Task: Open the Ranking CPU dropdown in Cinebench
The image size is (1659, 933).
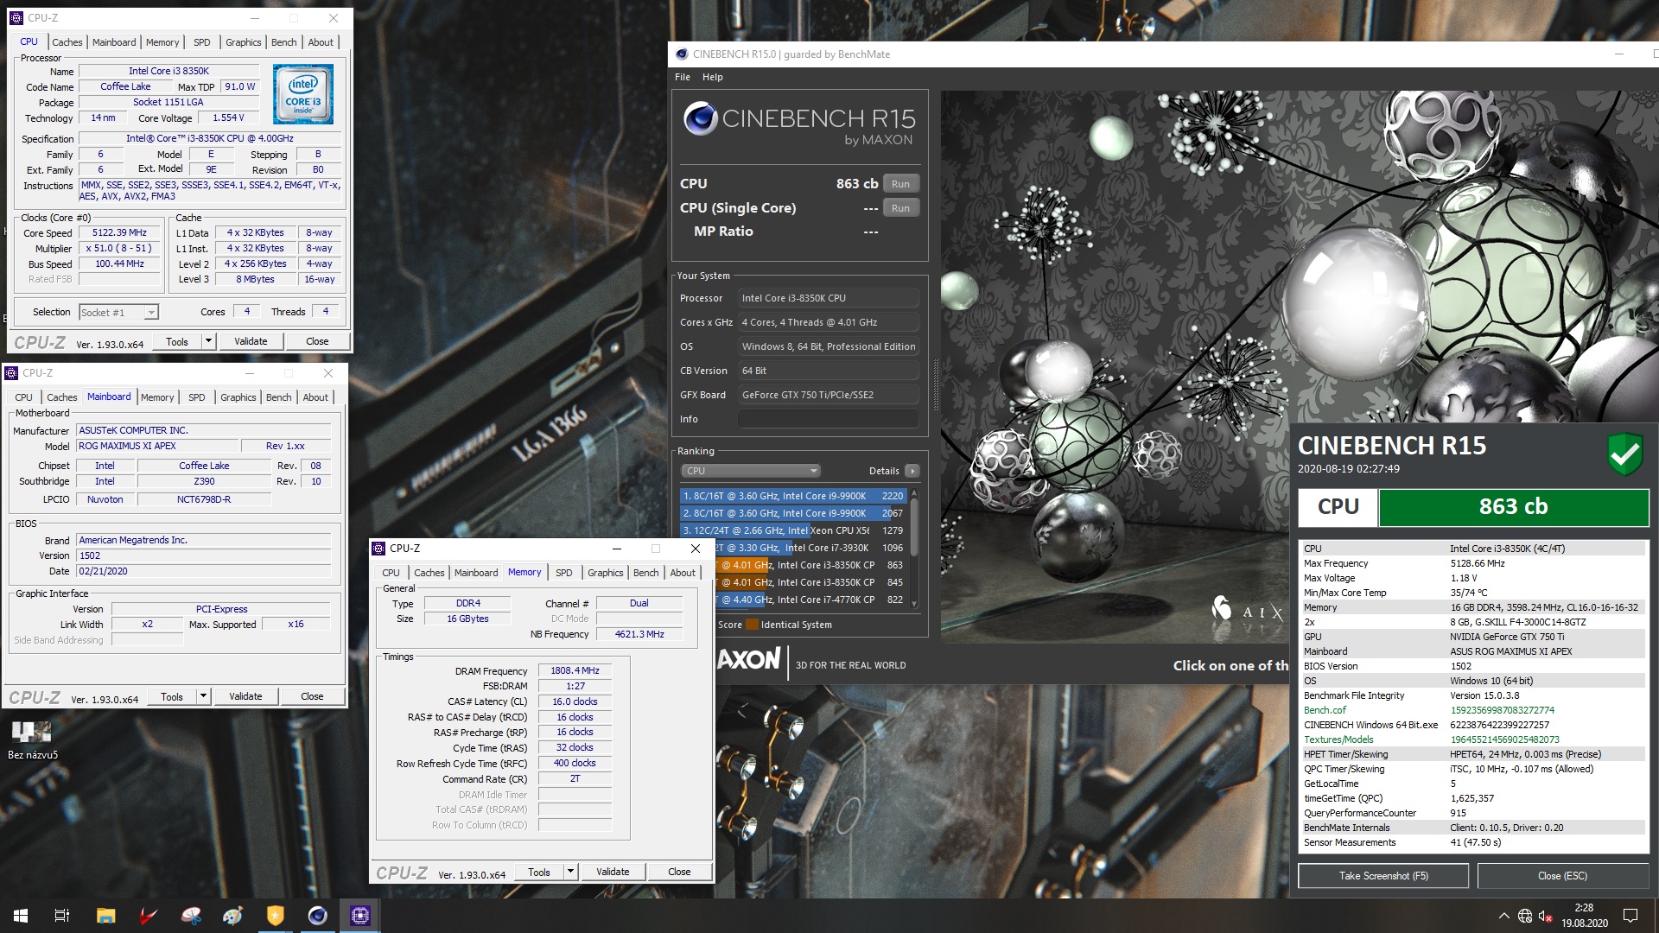Action: (750, 471)
